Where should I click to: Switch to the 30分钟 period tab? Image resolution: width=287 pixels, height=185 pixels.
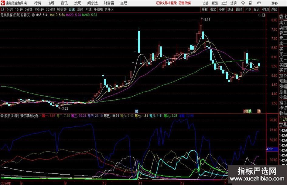[x=50, y=9]
